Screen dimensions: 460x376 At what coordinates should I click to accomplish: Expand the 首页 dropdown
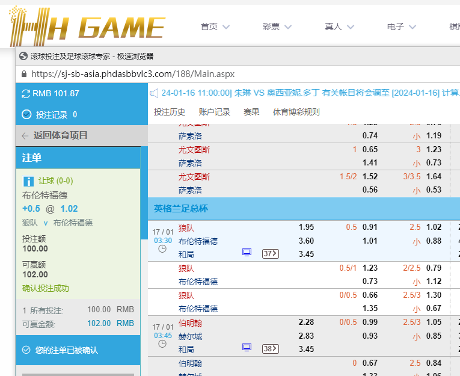tap(226, 27)
